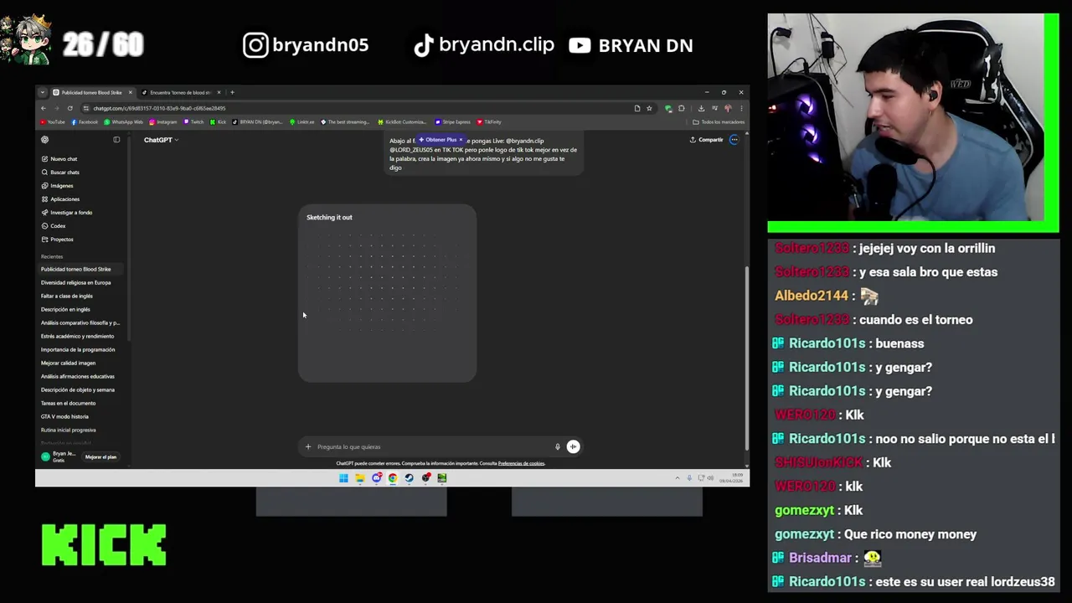Reload the page with the refresh icon

click(70, 108)
